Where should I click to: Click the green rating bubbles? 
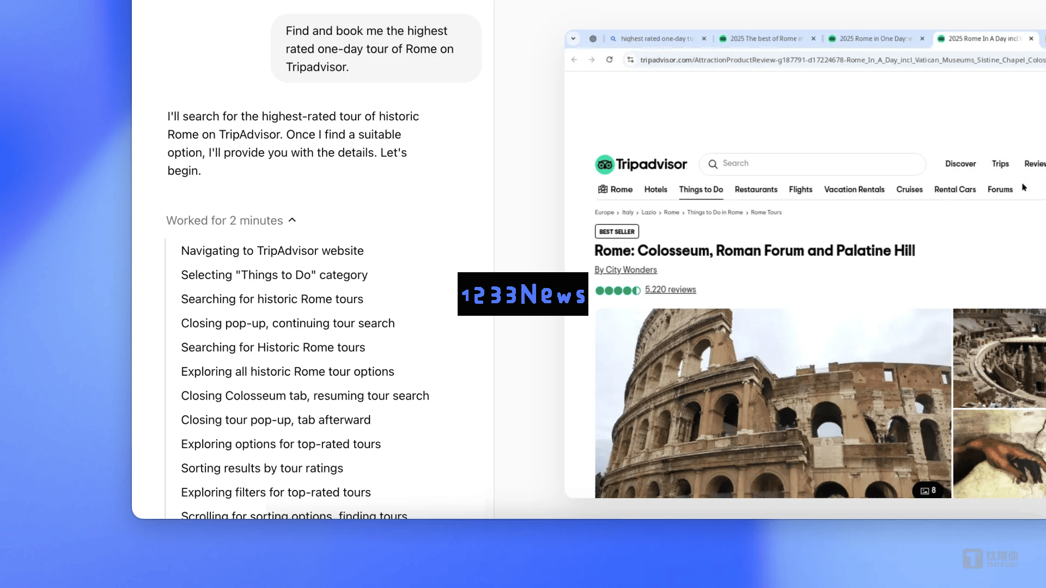618,290
